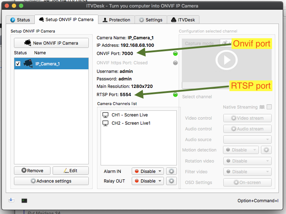The width and height of the screenshot is (286, 214).
Task: Open the Audio source dropdown
Action: point(247,140)
